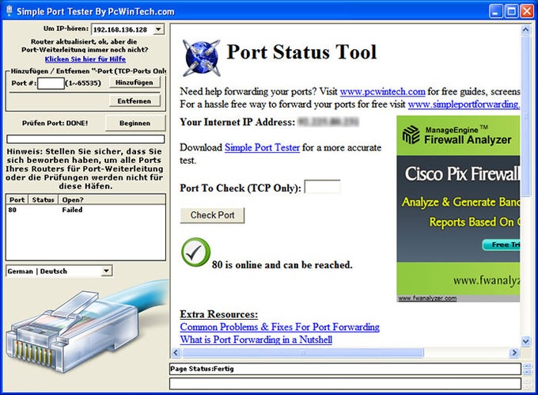Open 'Common Problems & Fixes For Port Forwarding'
The width and height of the screenshot is (538, 395).
(279, 327)
